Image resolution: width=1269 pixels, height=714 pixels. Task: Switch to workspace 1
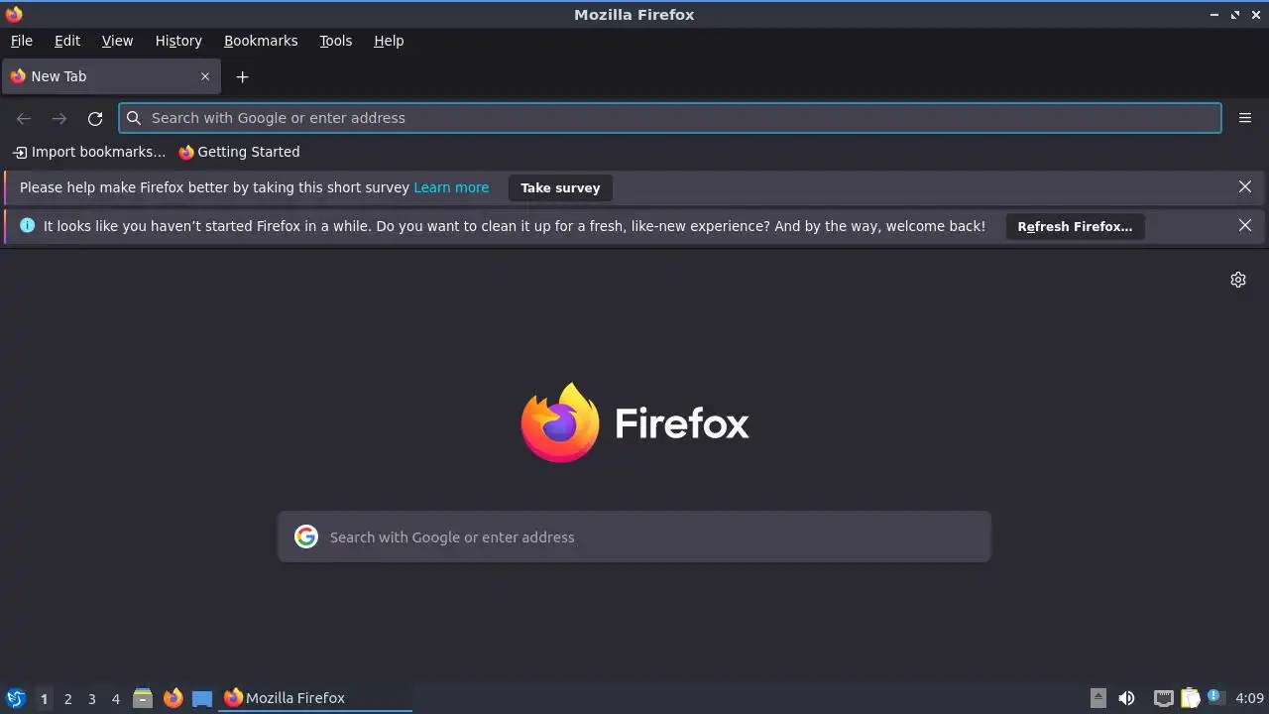pyautogui.click(x=44, y=698)
